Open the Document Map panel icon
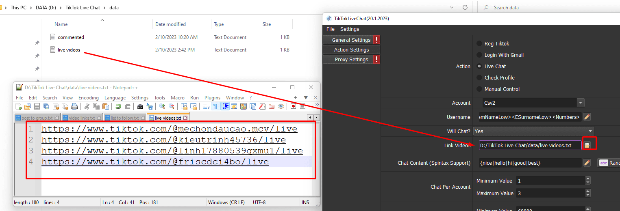Viewport: 620px width, 211px height. 244,106
